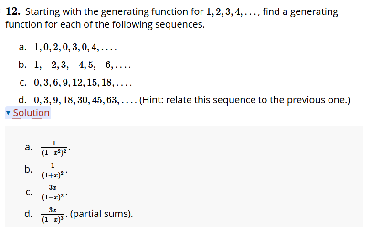Click the 'c.' label in the question list

[x=23, y=82]
